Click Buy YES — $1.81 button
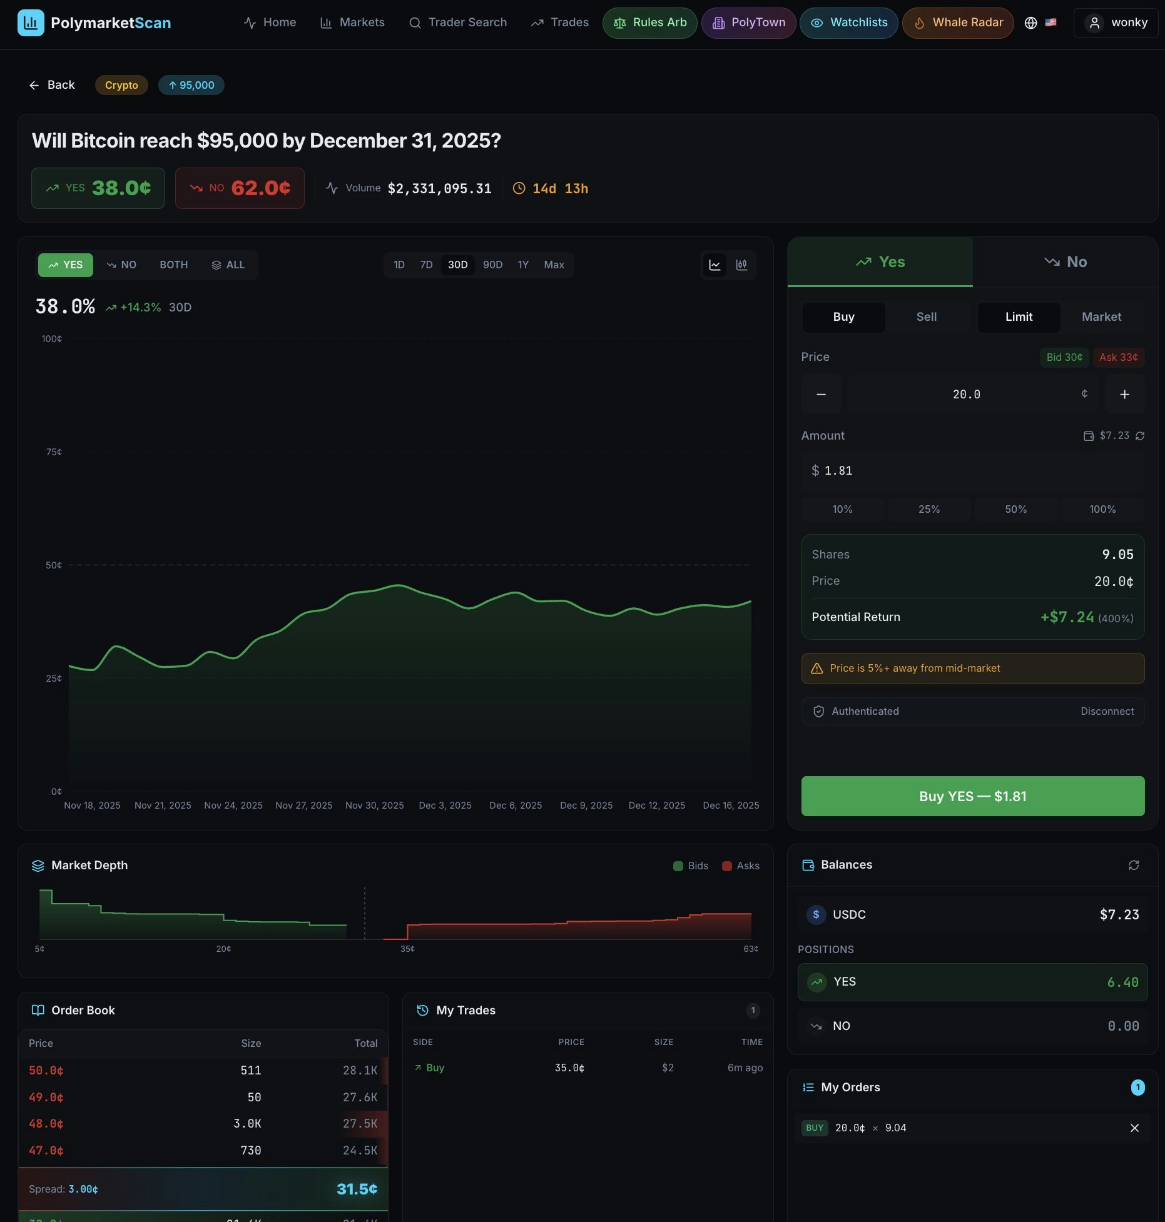The height and width of the screenshot is (1222, 1165). [x=972, y=796]
